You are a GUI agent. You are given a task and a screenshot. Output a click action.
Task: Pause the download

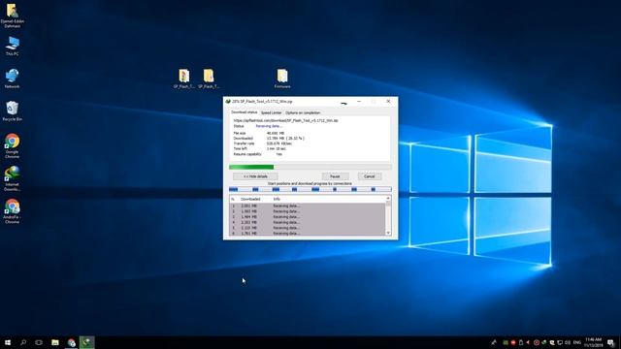(335, 176)
